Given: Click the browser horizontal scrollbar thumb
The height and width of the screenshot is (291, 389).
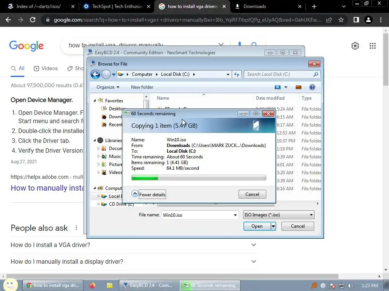Looking at the screenshot, I should click(172, 276).
